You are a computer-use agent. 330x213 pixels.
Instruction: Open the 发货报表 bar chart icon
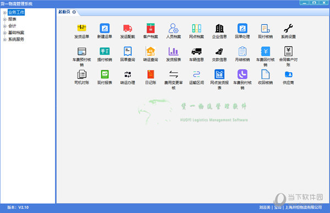pos(173,51)
